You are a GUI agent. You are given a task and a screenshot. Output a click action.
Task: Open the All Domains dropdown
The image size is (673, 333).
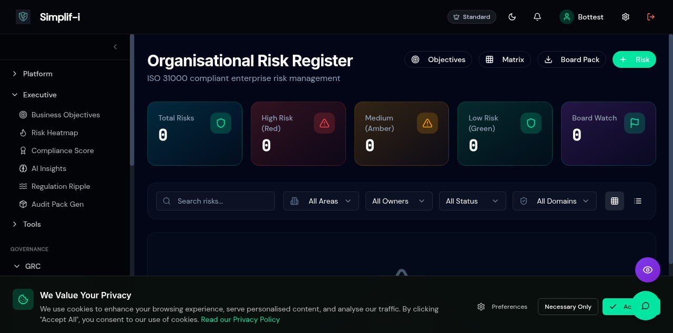pos(555,201)
